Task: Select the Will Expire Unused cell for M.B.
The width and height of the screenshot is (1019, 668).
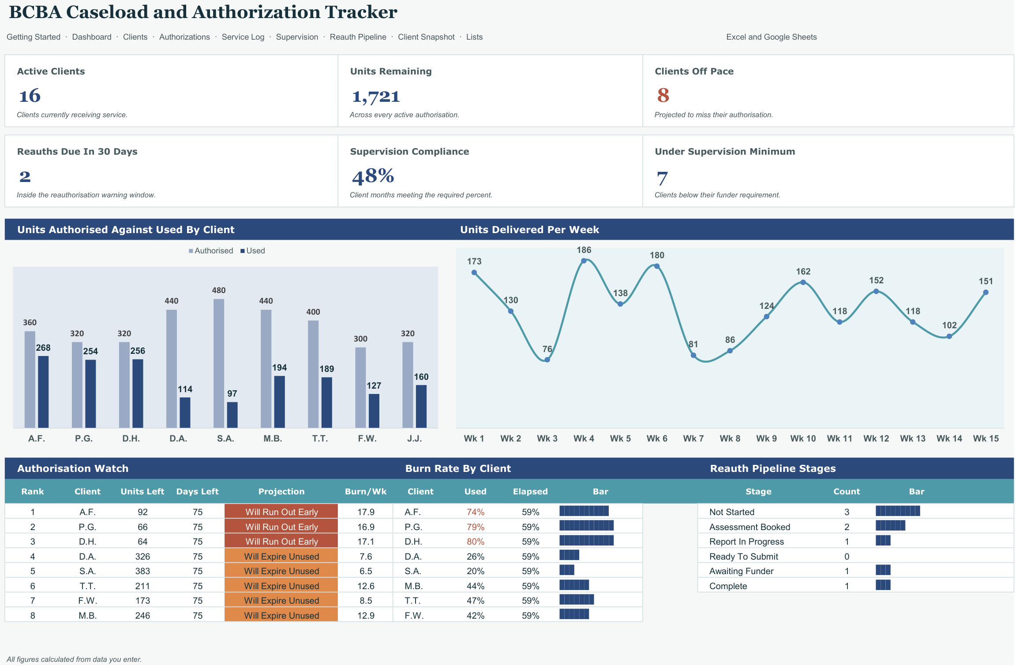Action: 281,615
